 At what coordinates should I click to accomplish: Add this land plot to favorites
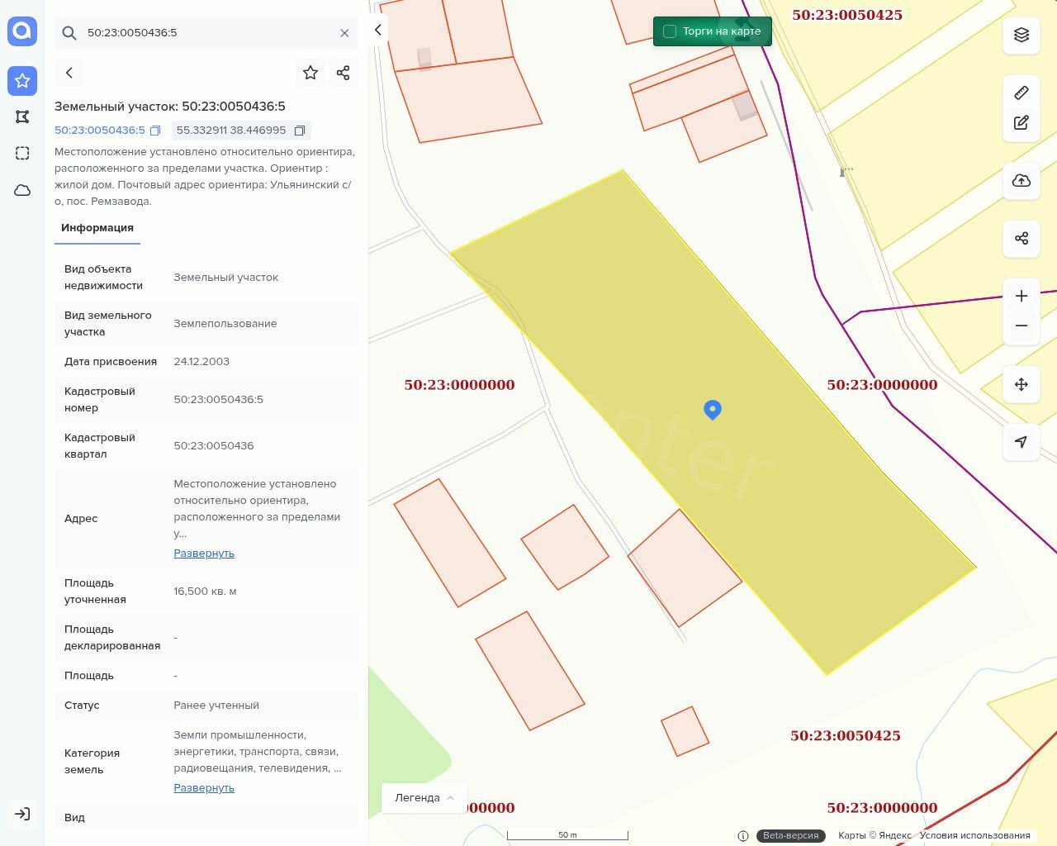pos(310,73)
